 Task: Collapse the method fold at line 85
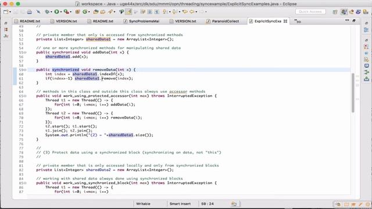25,183
